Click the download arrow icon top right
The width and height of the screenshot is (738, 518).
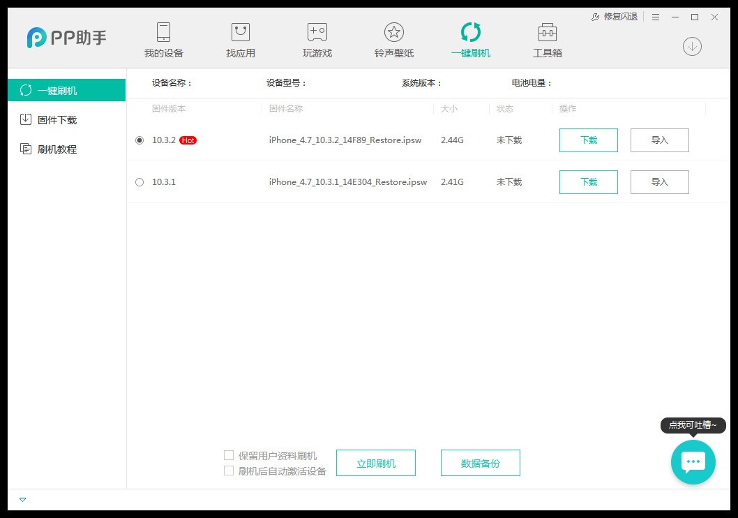pyautogui.click(x=691, y=46)
